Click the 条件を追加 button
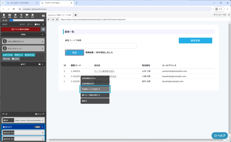This screenshot has width=231, height=142. [8, 55]
